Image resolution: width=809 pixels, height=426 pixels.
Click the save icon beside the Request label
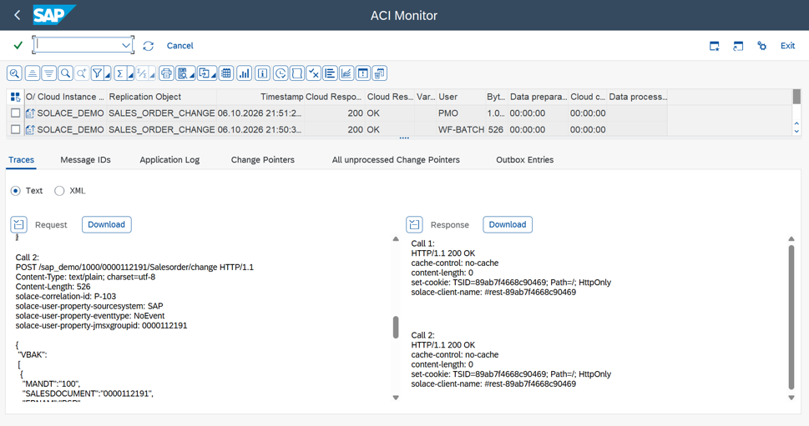pyautogui.click(x=18, y=224)
